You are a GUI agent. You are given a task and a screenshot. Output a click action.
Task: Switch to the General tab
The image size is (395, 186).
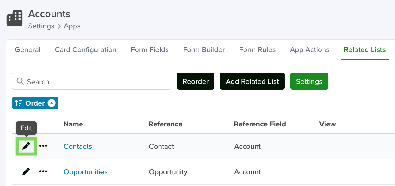click(x=28, y=50)
